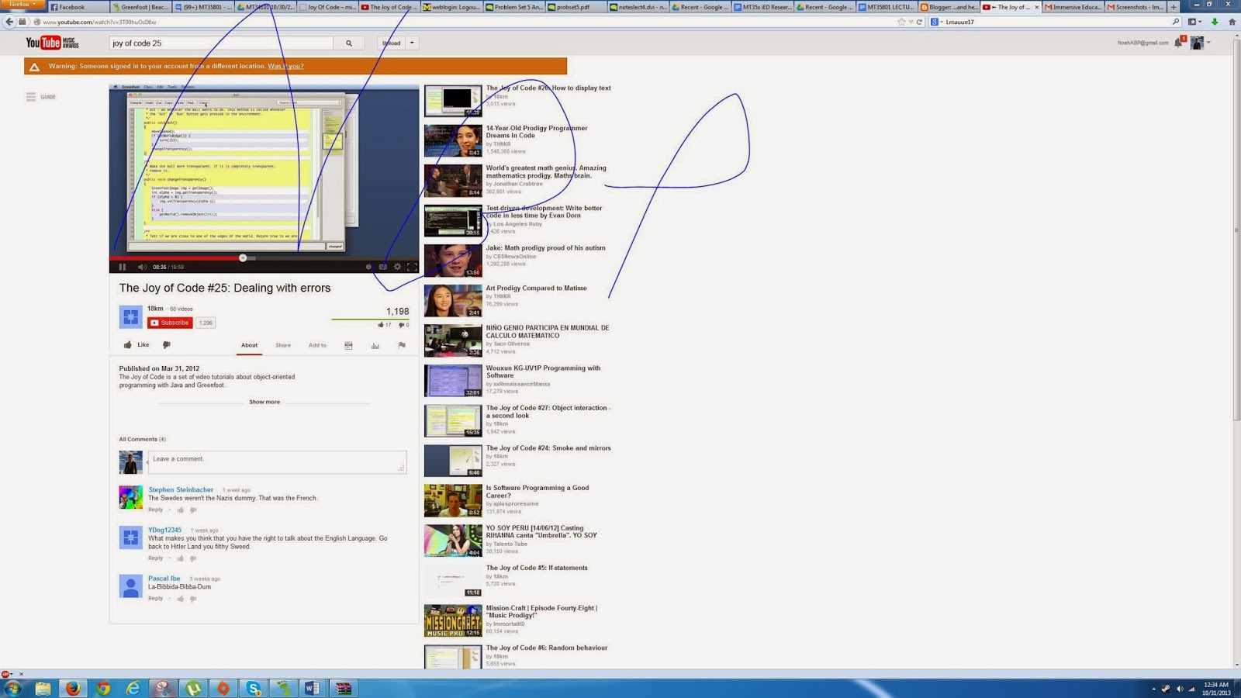1241x698 pixels.
Task: Go back with the browser back arrow
Action: (9, 22)
